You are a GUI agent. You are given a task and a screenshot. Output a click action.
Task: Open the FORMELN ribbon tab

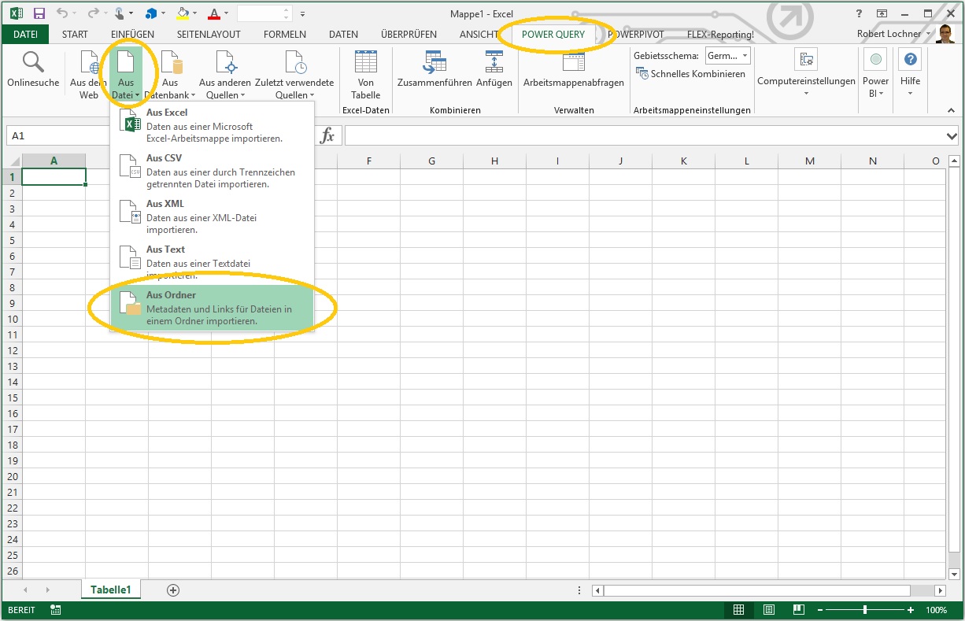point(284,35)
